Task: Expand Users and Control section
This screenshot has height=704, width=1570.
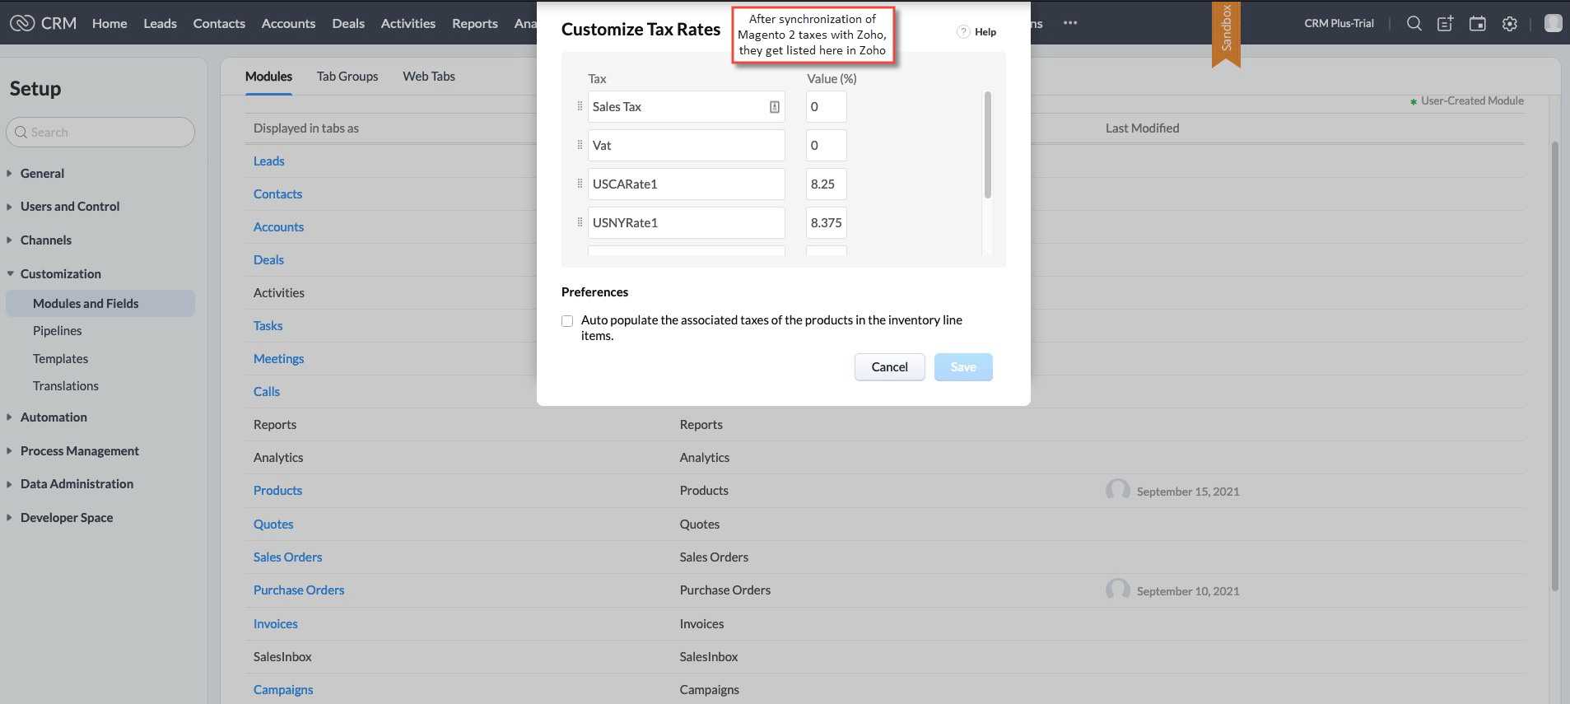Action: pos(10,207)
